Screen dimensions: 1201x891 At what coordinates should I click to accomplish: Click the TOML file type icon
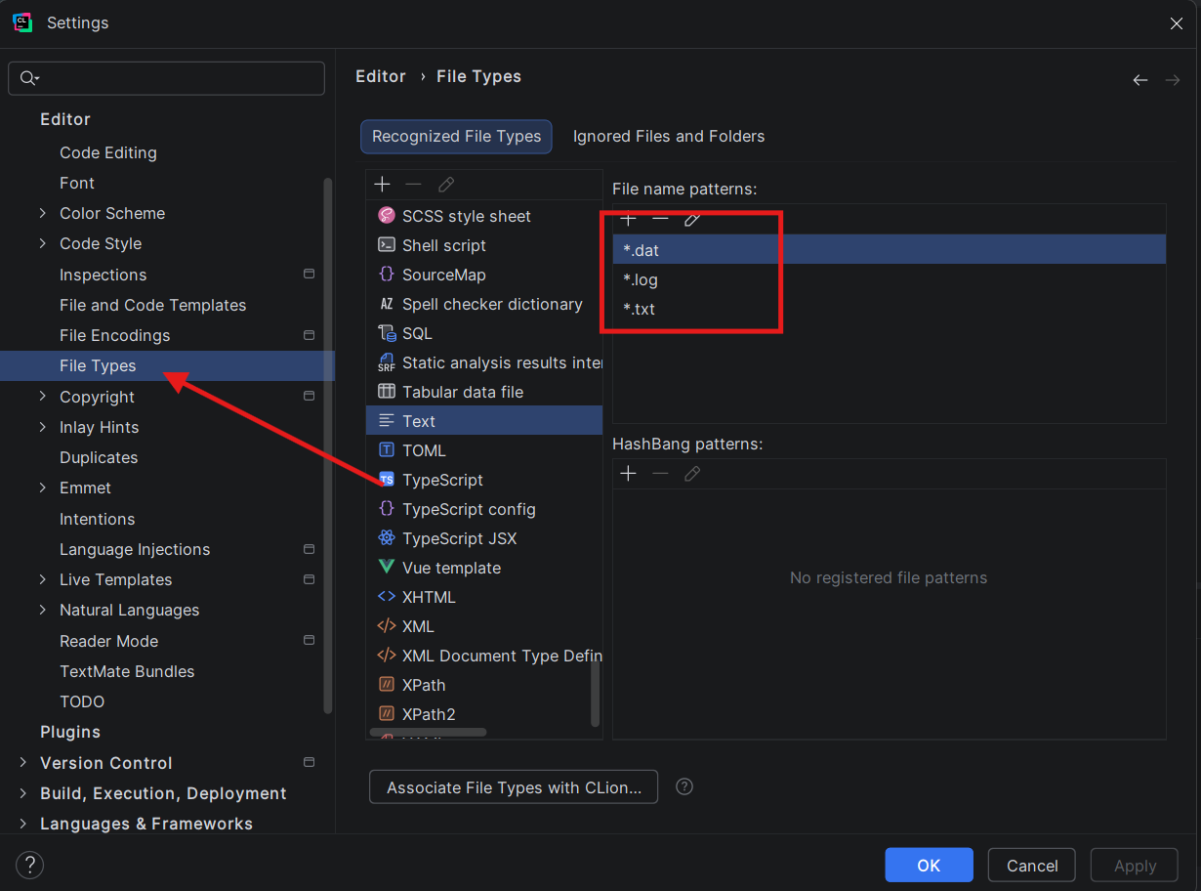(387, 450)
